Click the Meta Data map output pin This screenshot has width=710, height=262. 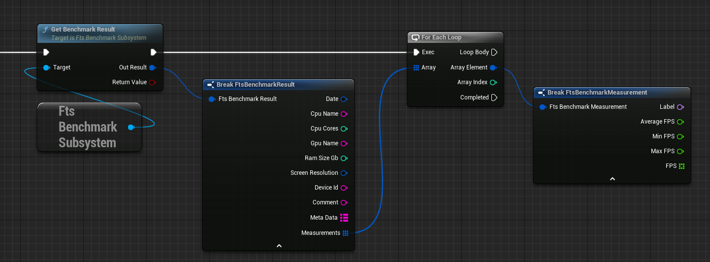pyautogui.click(x=344, y=217)
